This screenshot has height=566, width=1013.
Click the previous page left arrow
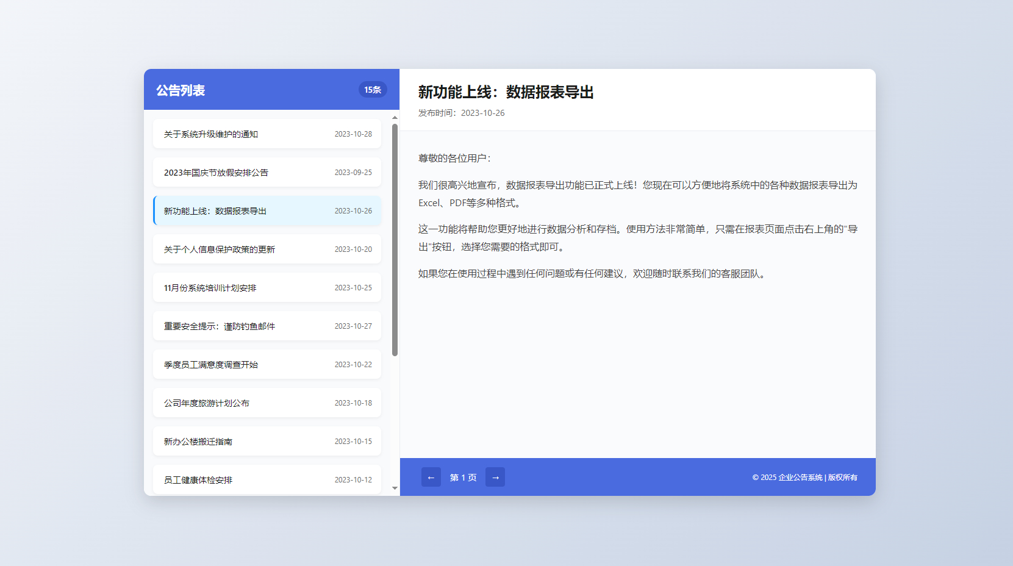click(431, 477)
